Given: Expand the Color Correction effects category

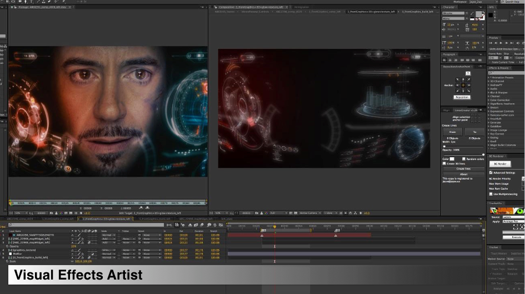Looking at the screenshot, I should (489, 100).
